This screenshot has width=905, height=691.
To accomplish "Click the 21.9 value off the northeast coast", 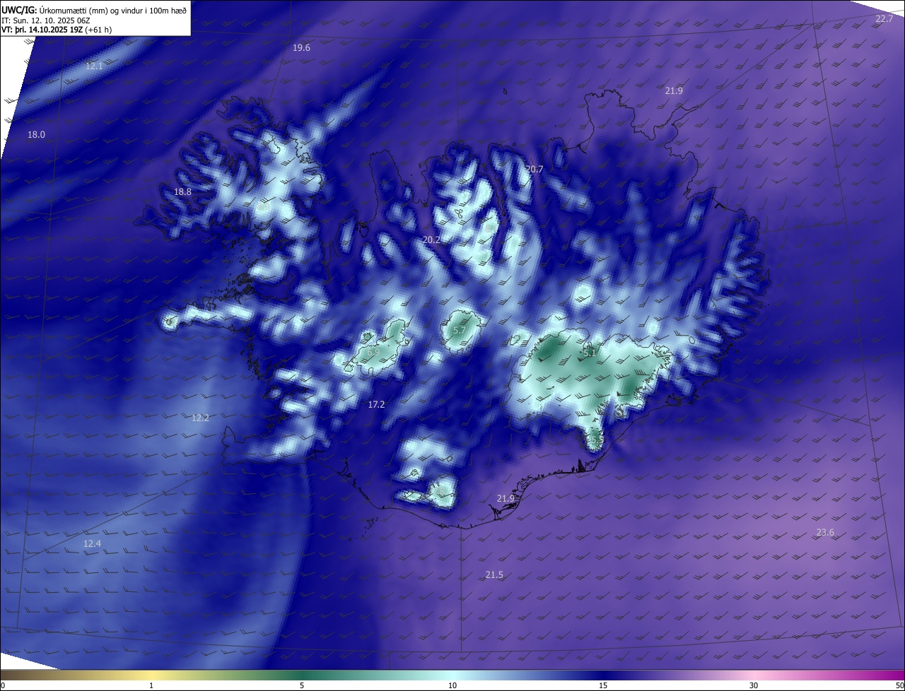I will (x=674, y=91).
